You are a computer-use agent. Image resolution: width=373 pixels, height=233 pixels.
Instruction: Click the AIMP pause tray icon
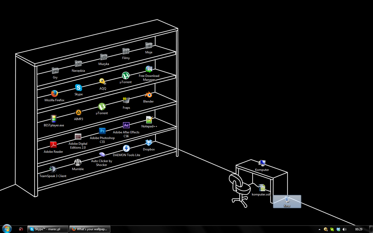326,229
